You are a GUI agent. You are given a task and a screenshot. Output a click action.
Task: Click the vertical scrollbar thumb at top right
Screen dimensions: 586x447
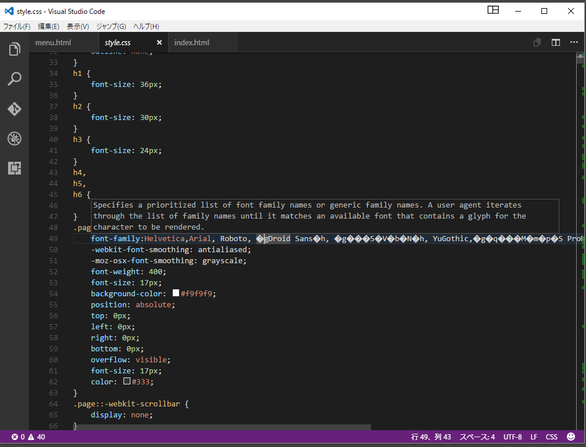click(580, 58)
